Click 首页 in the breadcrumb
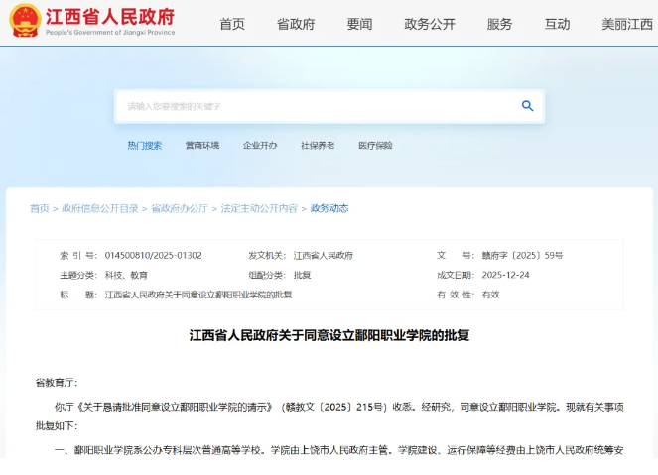 coord(39,208)
